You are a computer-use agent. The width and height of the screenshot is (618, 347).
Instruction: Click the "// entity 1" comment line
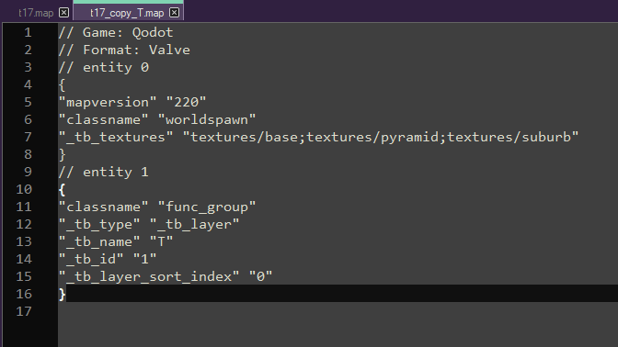pos(104,172)
